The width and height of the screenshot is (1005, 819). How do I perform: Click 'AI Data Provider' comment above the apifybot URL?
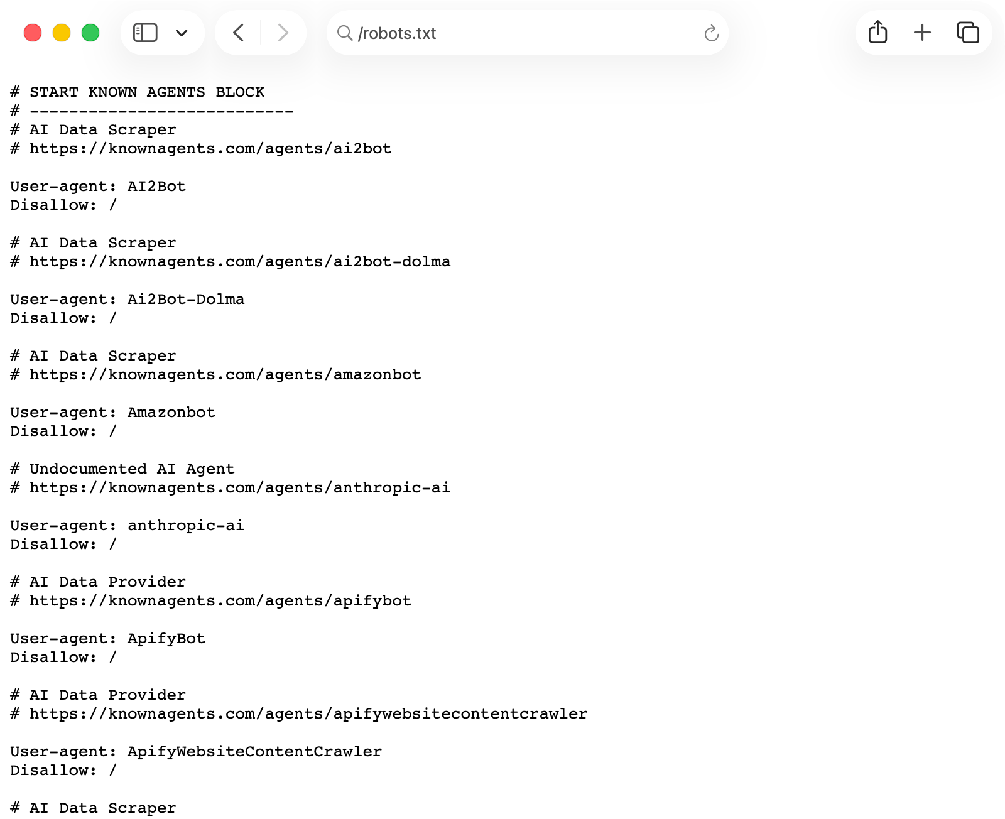pos(107,582)
